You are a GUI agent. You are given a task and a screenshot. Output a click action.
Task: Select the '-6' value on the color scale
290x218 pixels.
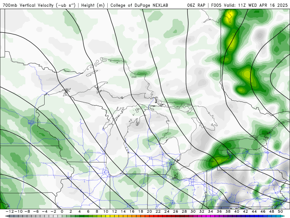tap(36, 211)
